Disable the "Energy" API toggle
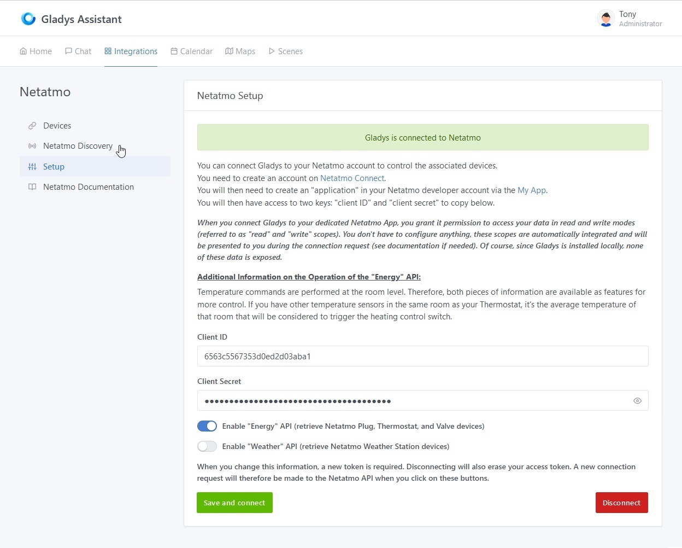Viewport: 682px width, 548px height. 207,426
